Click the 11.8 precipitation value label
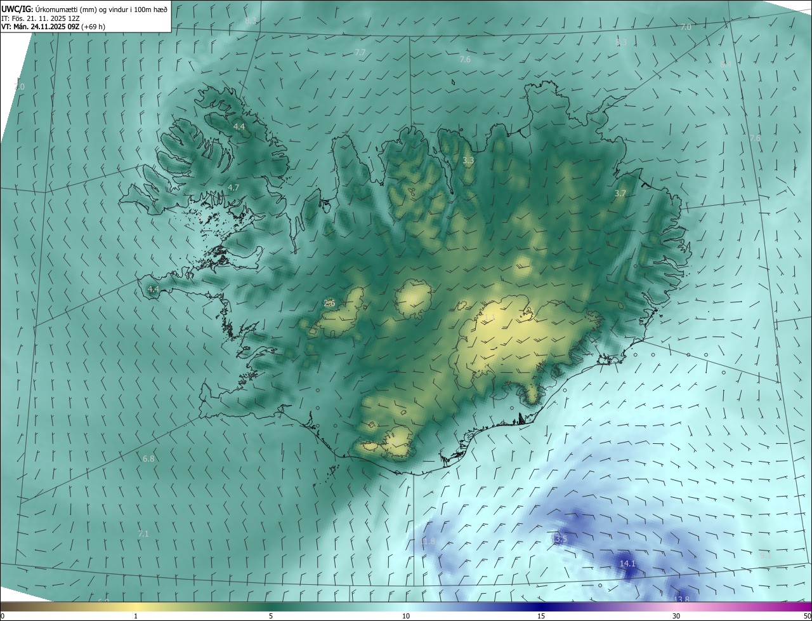 [x=428, y=541]
